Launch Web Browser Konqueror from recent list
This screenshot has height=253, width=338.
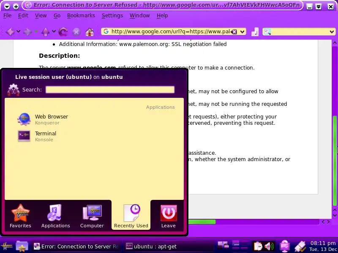click(94, 119)
